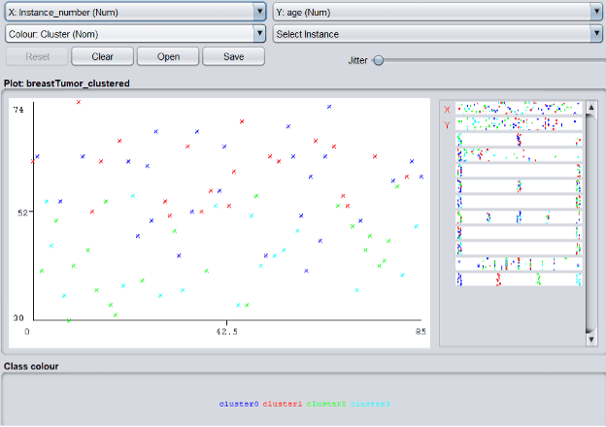Click the attribute panel scroll-down arrow

click(x=591, y=340)
